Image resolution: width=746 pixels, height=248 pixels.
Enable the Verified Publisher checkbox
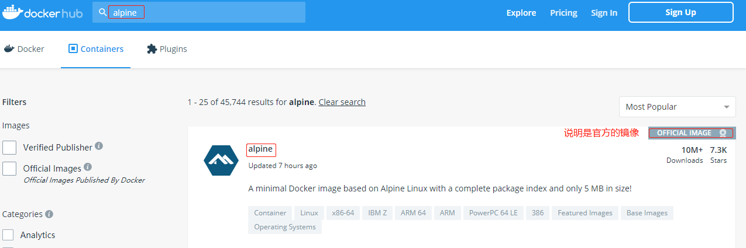click(9, 148)
